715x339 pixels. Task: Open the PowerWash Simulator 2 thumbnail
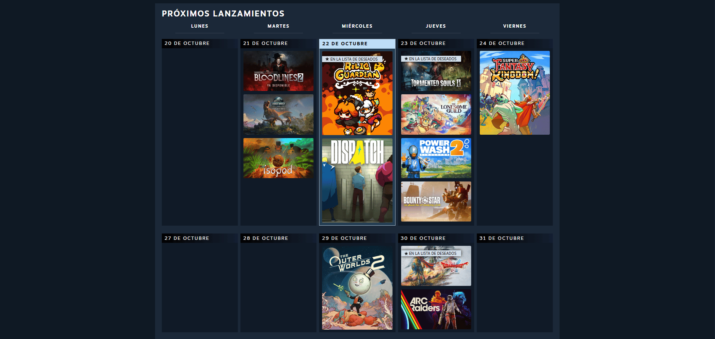436,158
